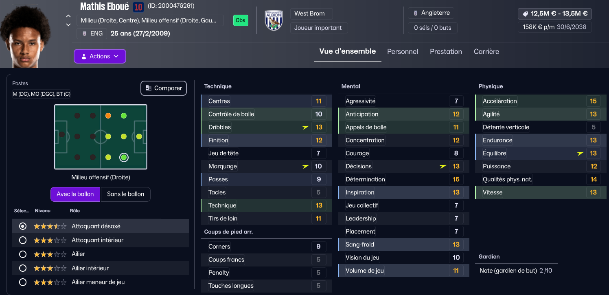
Task: Click the West Brom club crest
Action: (274, 20)
